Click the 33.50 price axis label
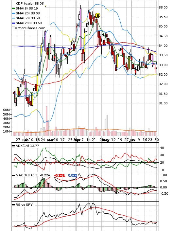This screenshot has height=231, width=172. pos(163,55)
